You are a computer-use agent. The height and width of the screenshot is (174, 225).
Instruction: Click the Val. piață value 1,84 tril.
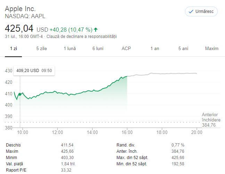(x=68, y=164)
